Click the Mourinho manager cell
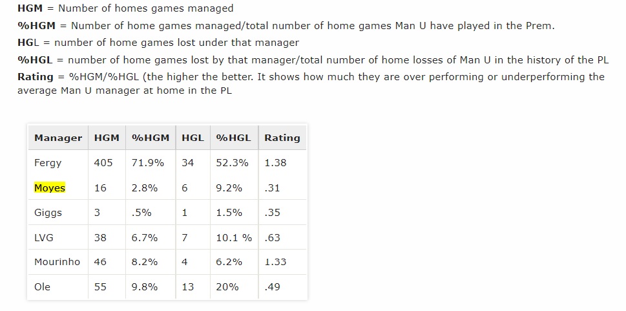Image resolution: width=626 pixels, height=311 pixels. pos(57,263)
